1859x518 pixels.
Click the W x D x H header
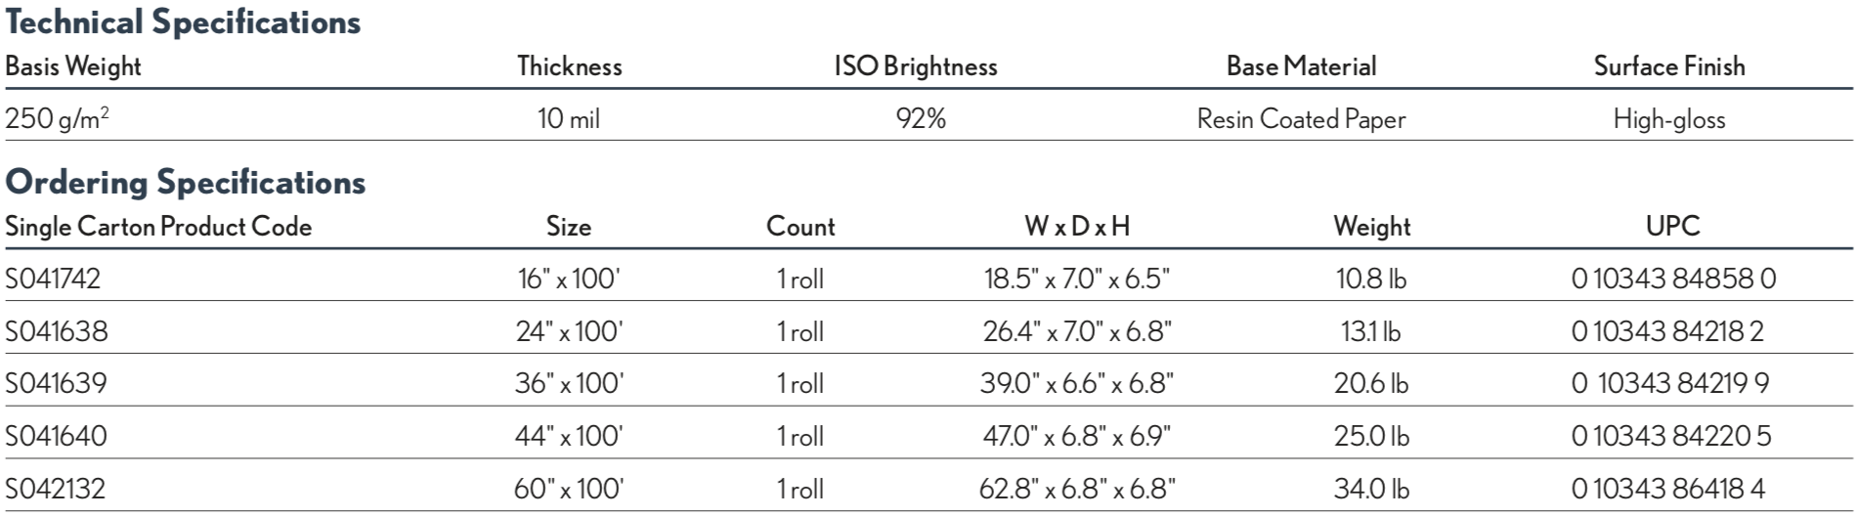(1076, 227)
